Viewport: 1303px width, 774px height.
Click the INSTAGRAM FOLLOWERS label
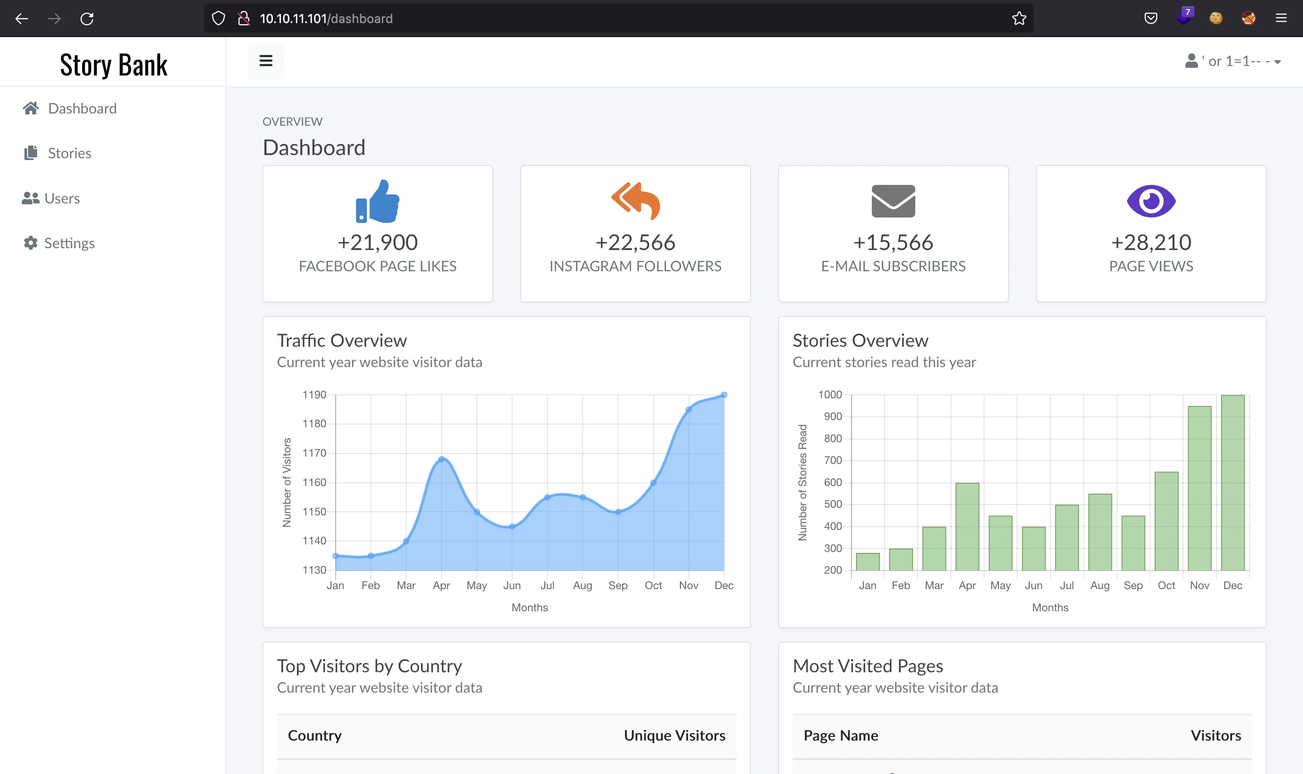coord(636,266)
